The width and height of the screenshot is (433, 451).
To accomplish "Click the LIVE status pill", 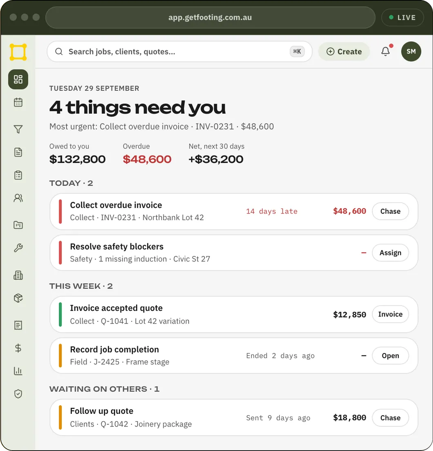I will coord(402,17).
